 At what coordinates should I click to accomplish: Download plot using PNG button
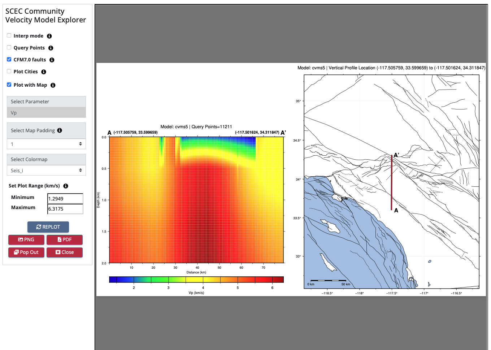coord(26,239)
